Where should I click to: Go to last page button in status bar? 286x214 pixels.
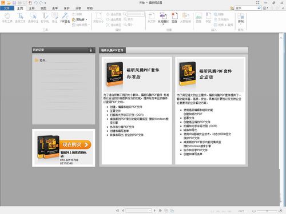(160, 211)
